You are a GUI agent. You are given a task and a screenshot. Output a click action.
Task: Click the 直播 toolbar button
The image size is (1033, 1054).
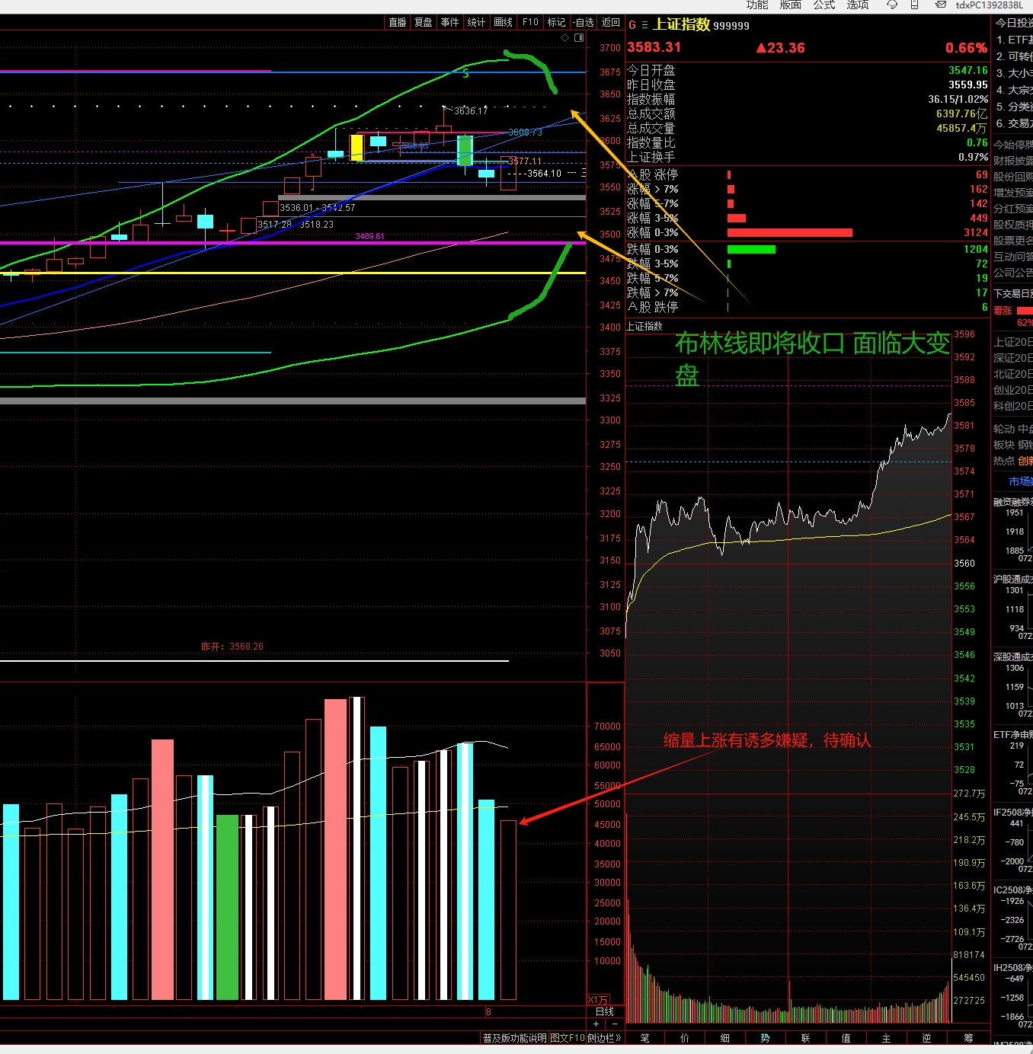(398, 22)
